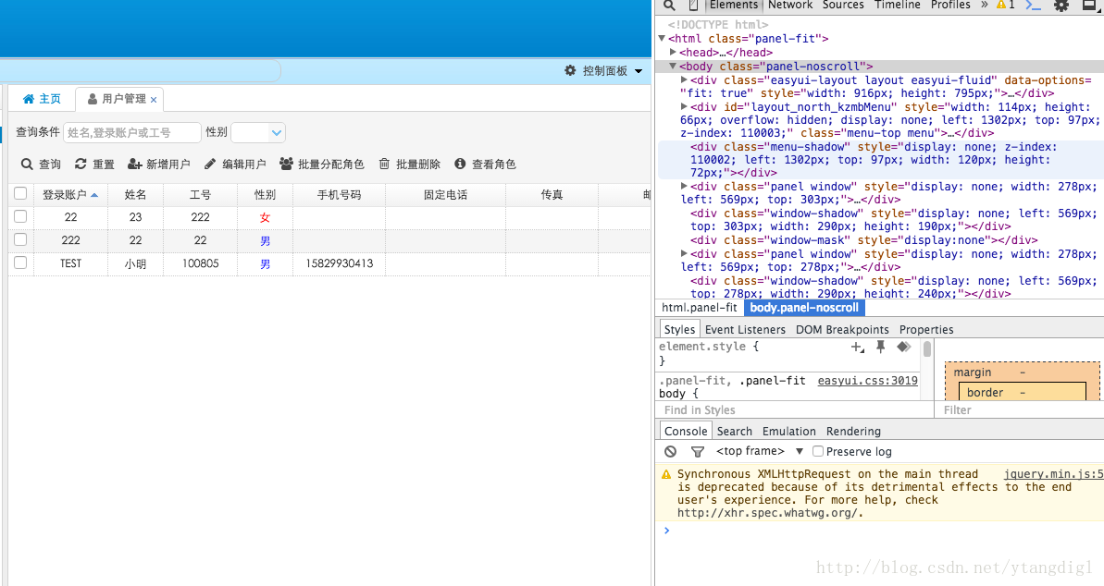This screenshot has height=586, width=1104.
Task: Switch to DevTools Elements tab
Action: tap(734, 5)
